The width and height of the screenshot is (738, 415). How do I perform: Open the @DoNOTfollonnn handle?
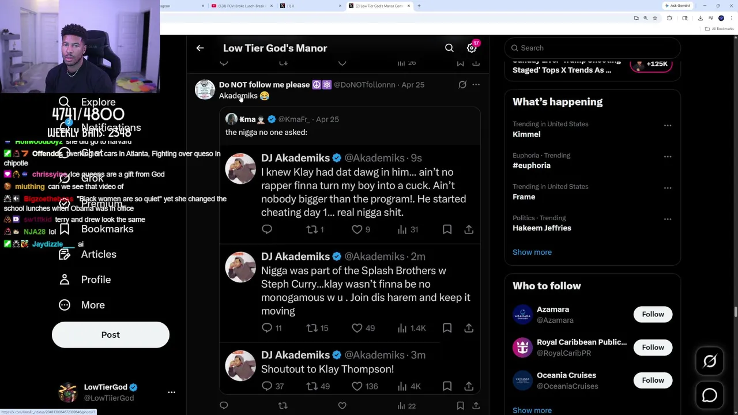click(x=364, y=85)
